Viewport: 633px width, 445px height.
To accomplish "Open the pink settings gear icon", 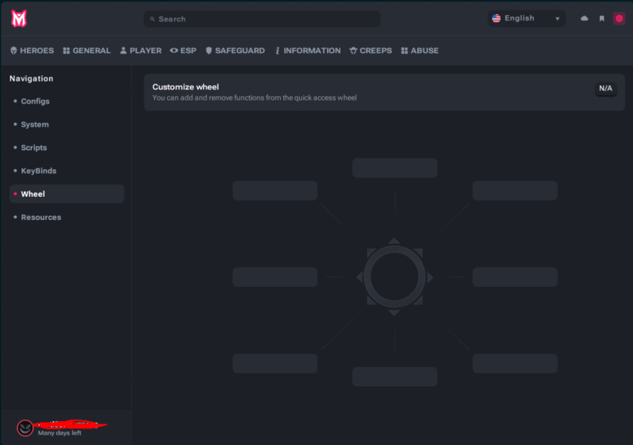I will (619, 18).
